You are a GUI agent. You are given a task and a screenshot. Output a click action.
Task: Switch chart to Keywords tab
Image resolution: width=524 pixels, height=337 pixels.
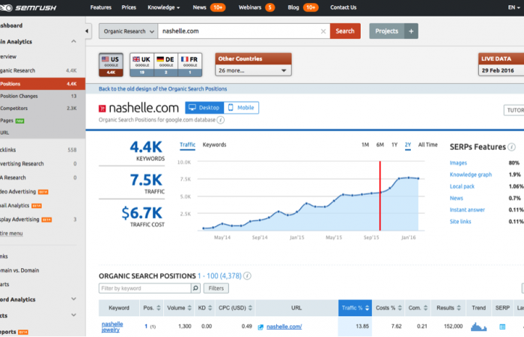214,145
